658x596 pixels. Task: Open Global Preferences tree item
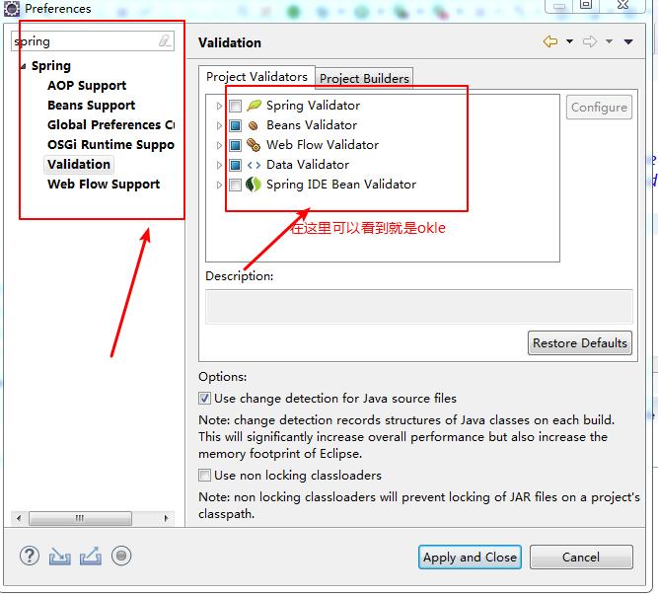coord(110,125)
